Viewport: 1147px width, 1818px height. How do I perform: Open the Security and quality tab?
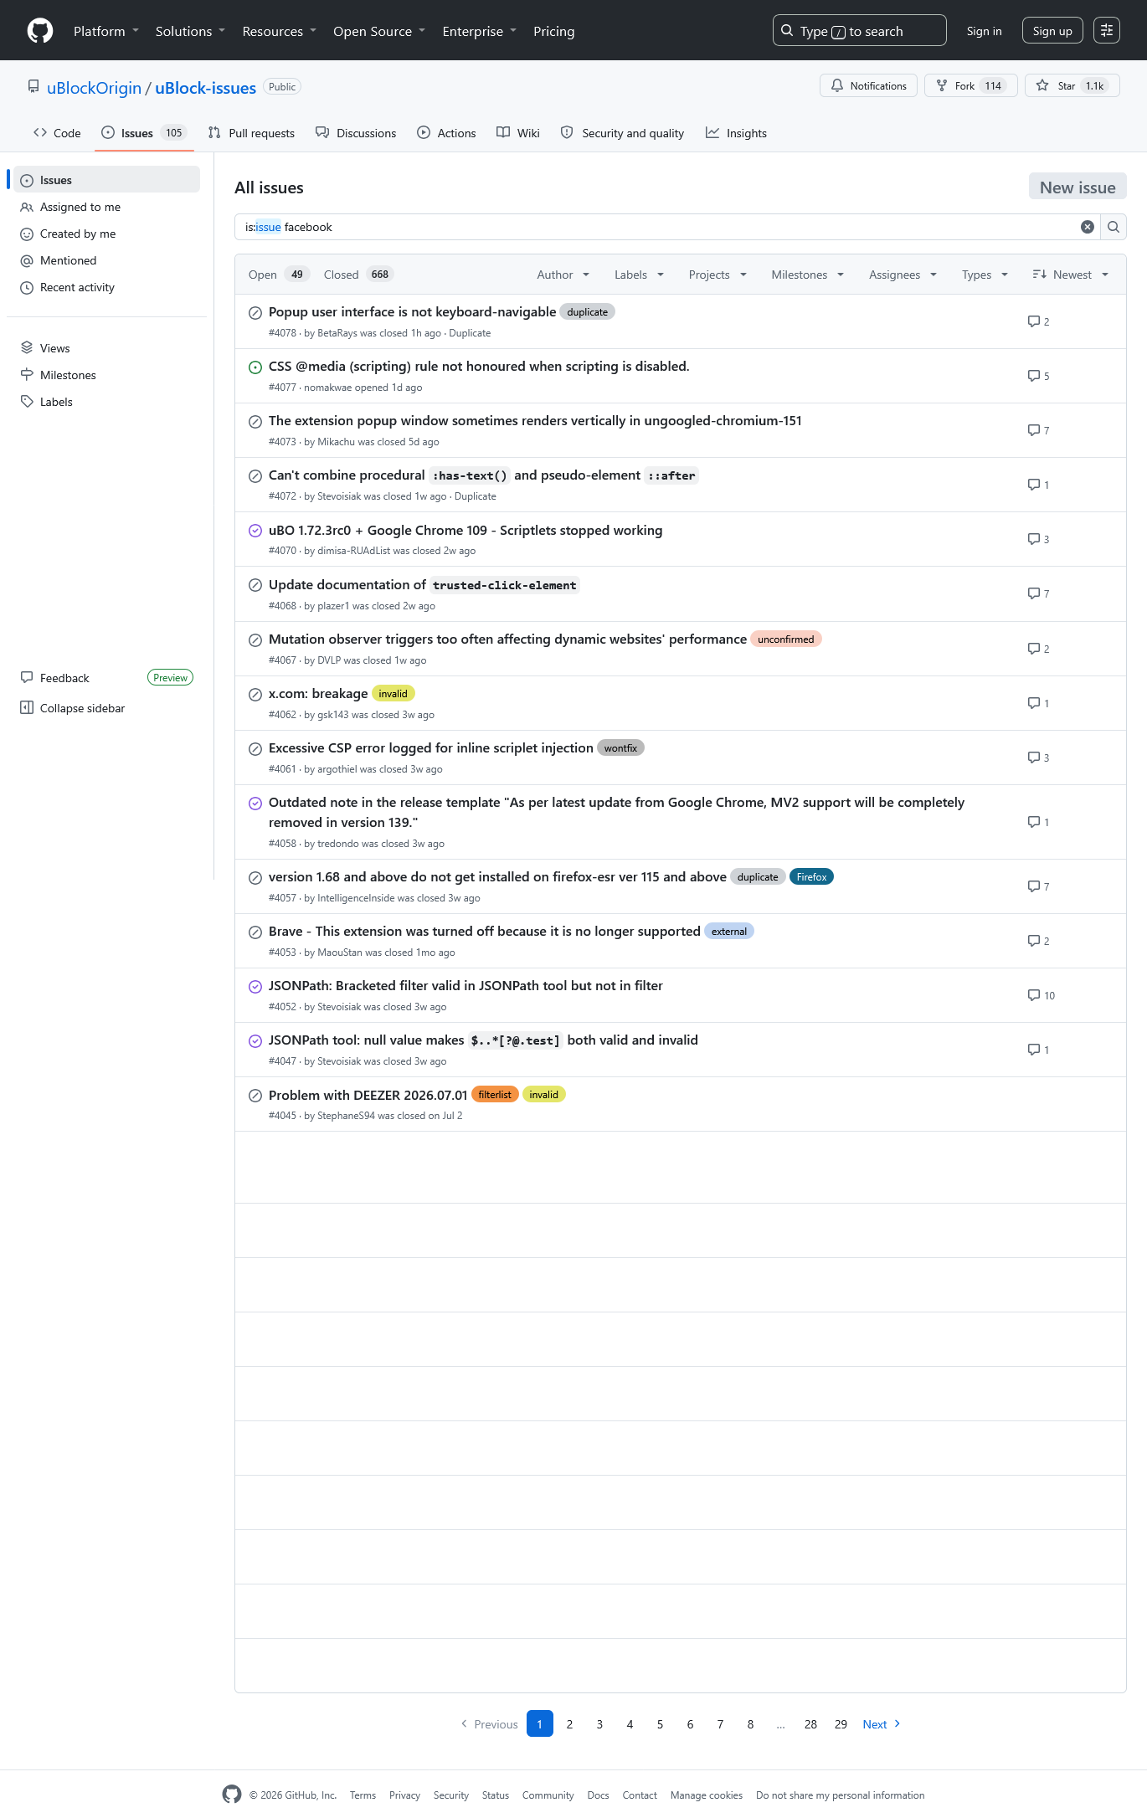point(622,133)
